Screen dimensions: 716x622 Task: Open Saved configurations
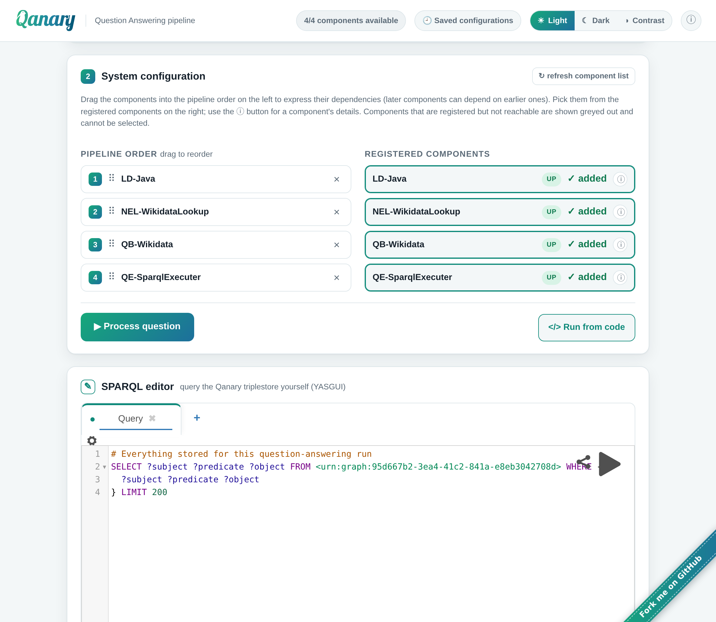click(x=468, y=20)
